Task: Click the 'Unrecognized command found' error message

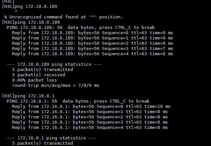Action: coord(63,17)
